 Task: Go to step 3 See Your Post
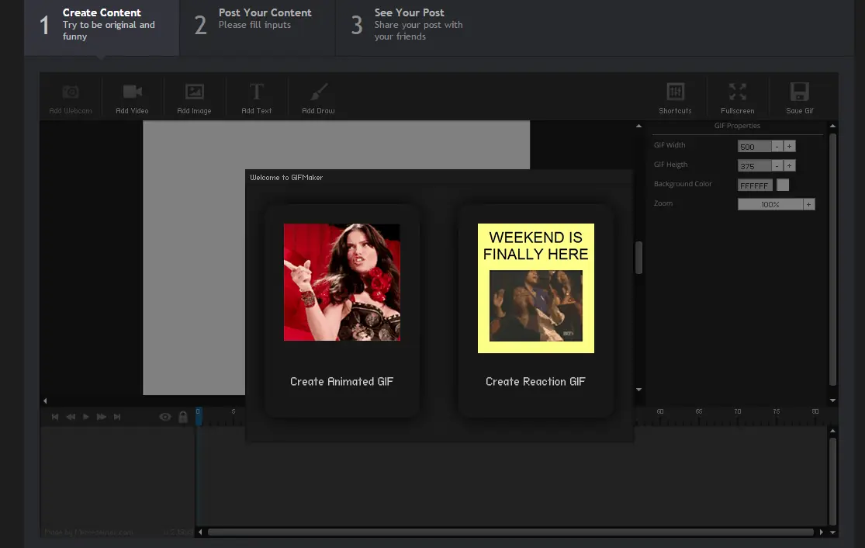click(x=413, y=28)
